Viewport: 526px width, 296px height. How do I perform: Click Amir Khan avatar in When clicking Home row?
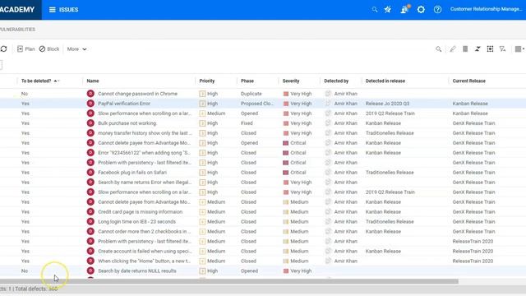pyautogui.click(x=328, y=261)
